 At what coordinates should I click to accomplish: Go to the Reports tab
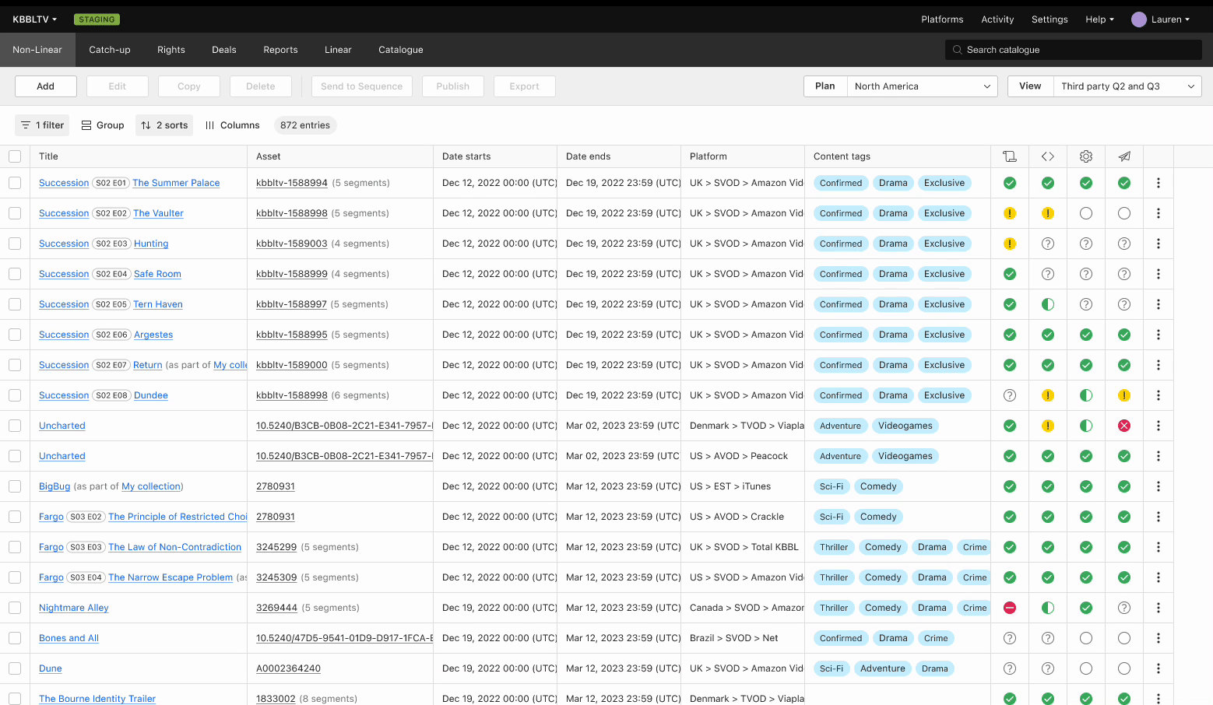pyautogui.click(x=280, y=50)
